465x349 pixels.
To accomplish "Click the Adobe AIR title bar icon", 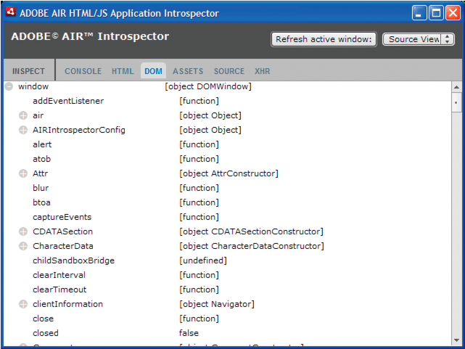I will (11, 12).
